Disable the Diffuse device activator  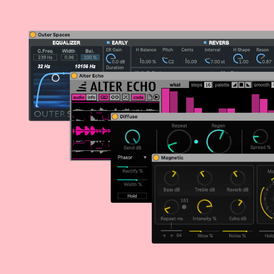[115, 117]
